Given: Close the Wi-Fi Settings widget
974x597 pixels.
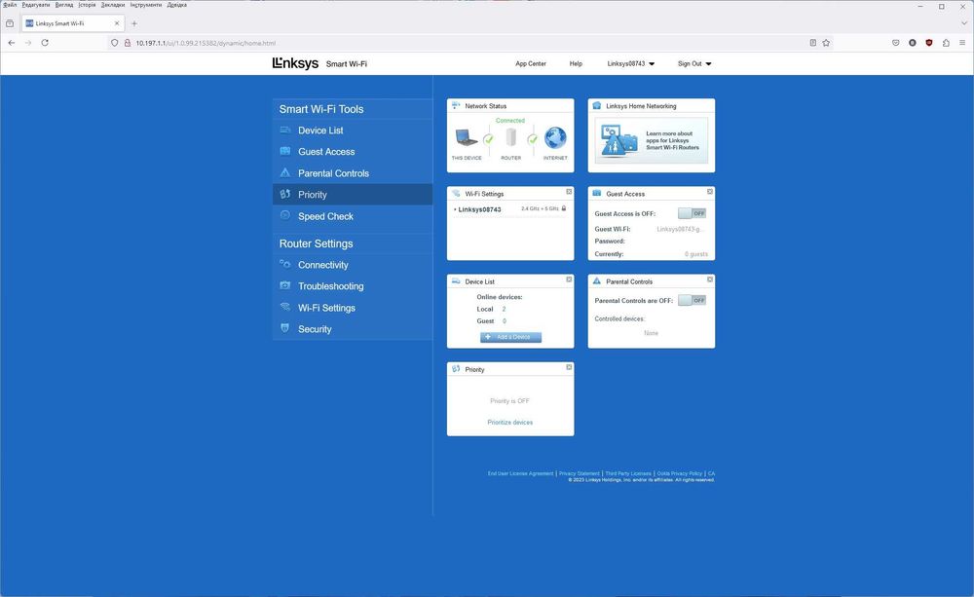Looking at the screenshot, I should (569, 191).
